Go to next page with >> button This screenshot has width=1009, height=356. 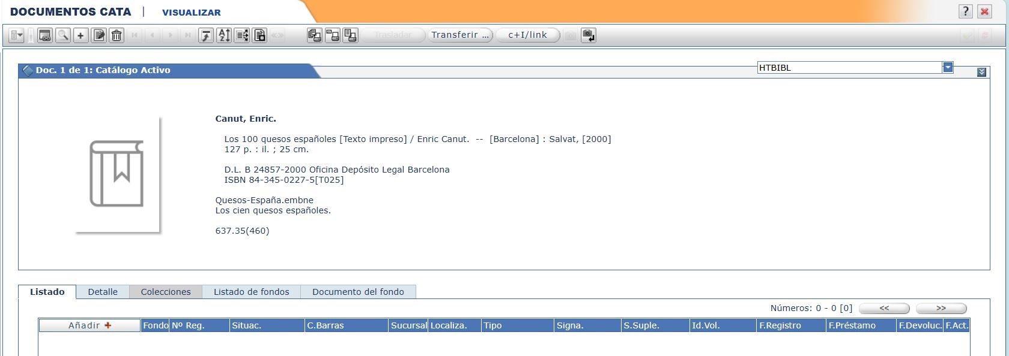(x=941, y=308)
